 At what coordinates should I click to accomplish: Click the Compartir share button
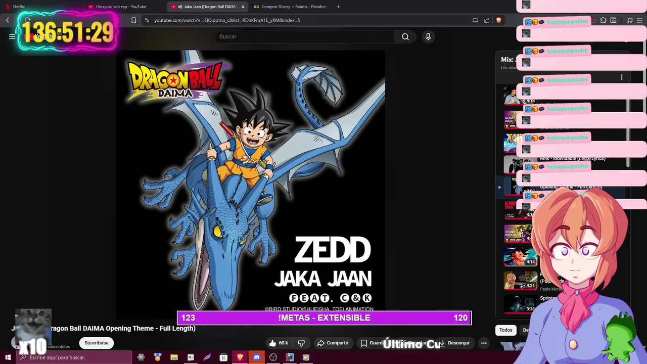(x=333, y=343)
